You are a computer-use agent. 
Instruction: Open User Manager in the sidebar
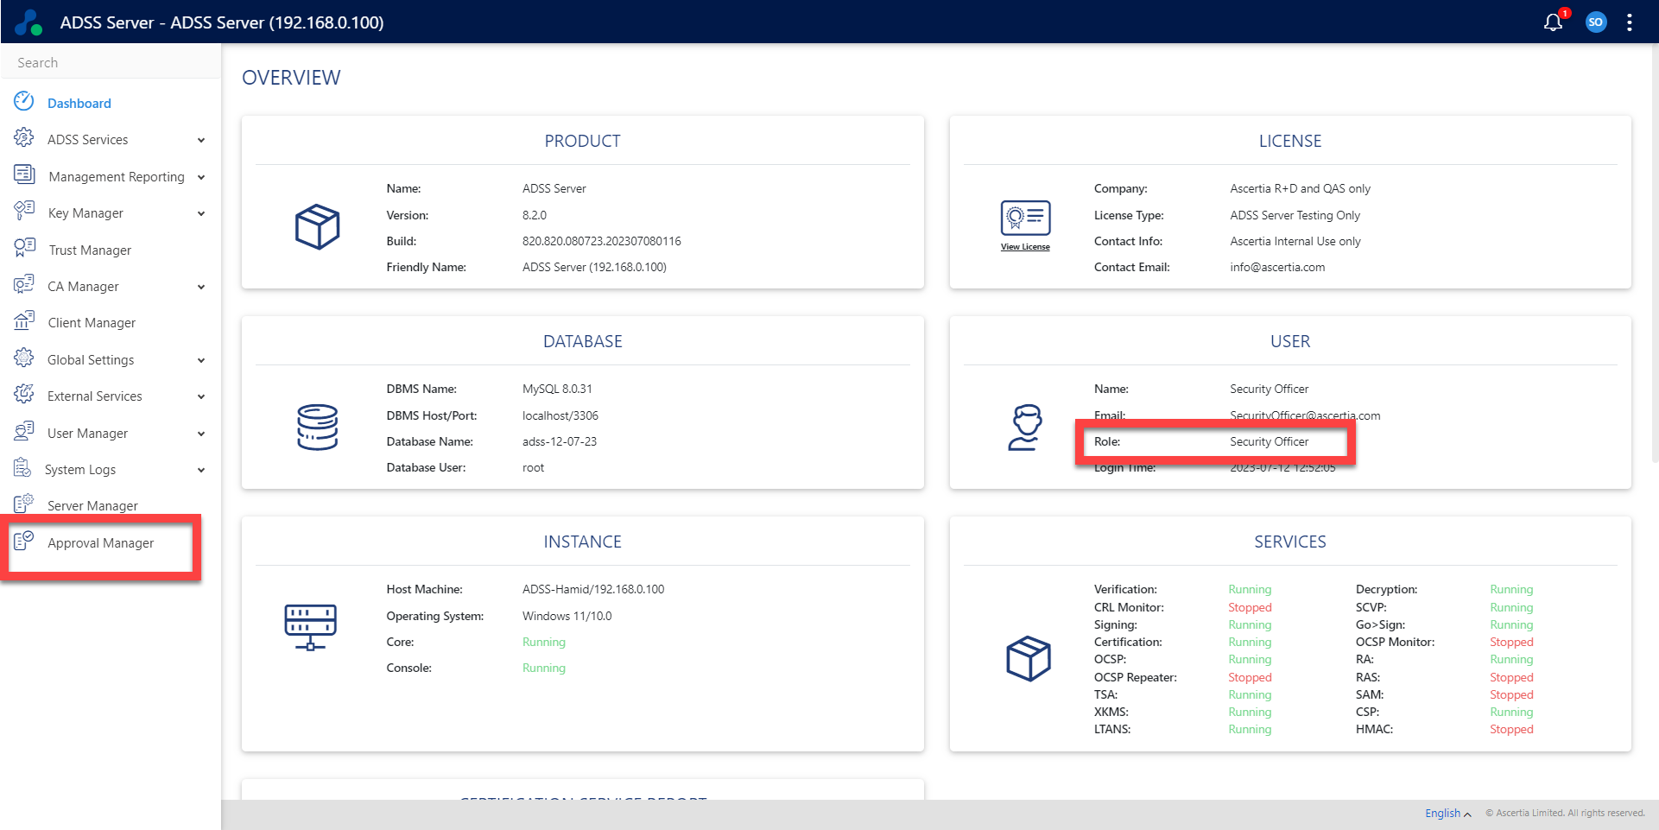click(87, 434)
